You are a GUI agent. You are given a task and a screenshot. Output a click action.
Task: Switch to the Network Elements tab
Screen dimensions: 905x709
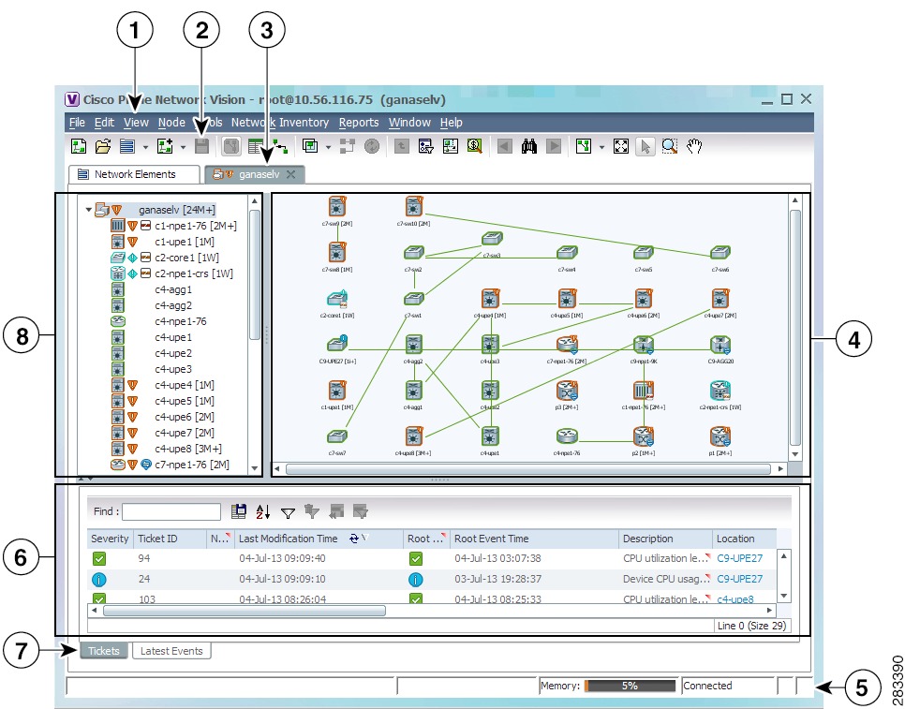134,174
